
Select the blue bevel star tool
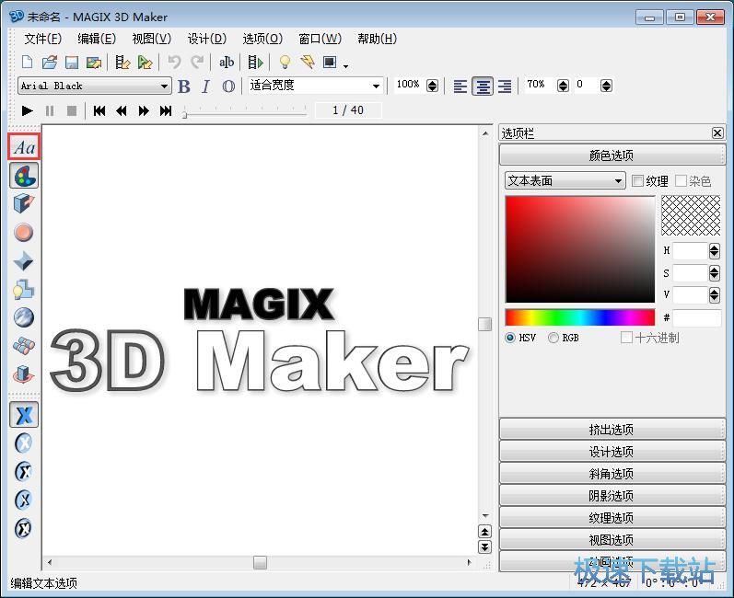click(23, 261)
